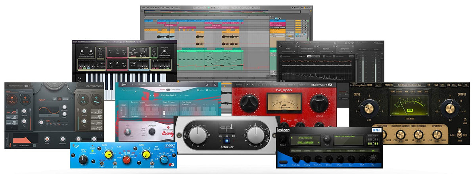Click the lexicon logo on MPX-i
The width and height of the screenshot is (476, 174).
coord(283,130)
